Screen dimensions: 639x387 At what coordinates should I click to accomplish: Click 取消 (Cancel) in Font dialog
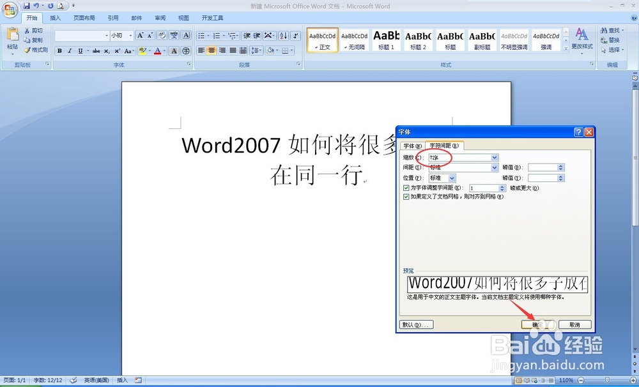(574, 324)
